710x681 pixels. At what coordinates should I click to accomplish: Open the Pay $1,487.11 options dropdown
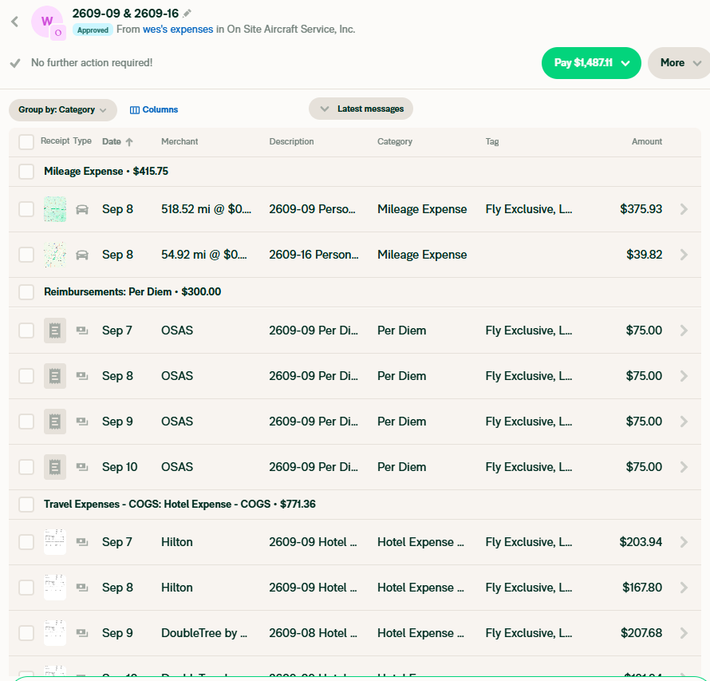pyautogui.click(x=625, y=63)
